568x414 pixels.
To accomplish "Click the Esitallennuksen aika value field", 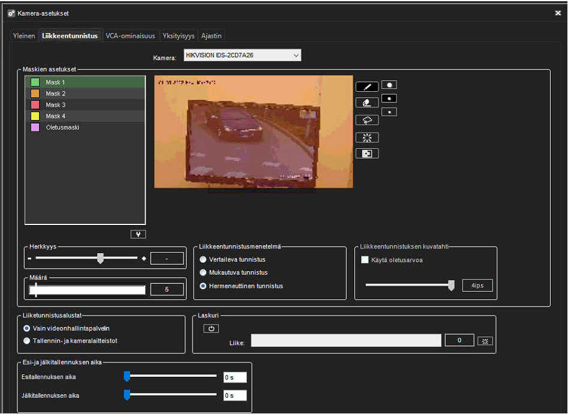I will pos(235,377).
